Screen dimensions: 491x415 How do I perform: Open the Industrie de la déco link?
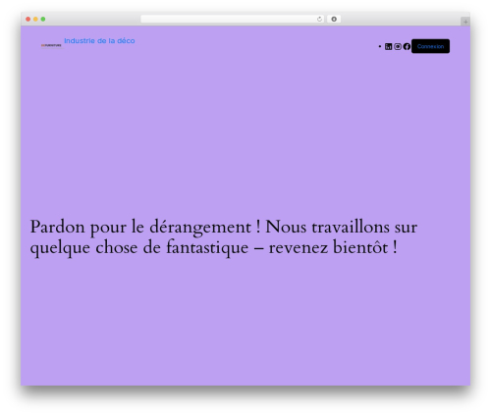point(99,41)
